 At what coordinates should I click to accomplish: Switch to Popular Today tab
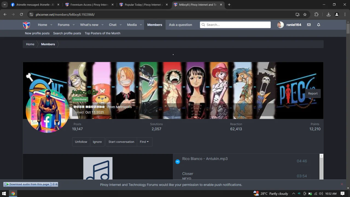coord(143,5)
